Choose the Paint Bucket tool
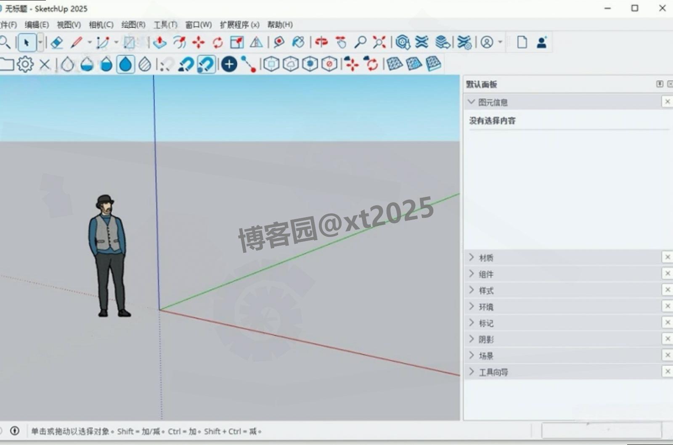673x445 pixels. pyautogui.click(x=298, y=42)
